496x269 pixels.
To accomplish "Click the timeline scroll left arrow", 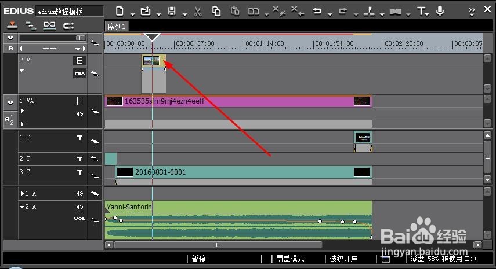I will point(109,245).
